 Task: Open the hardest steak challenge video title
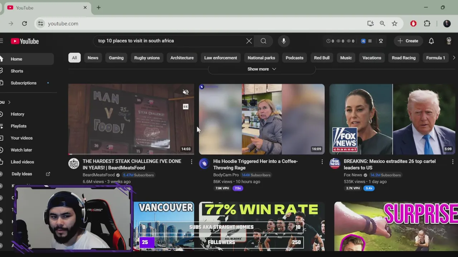tap(132, 165)
